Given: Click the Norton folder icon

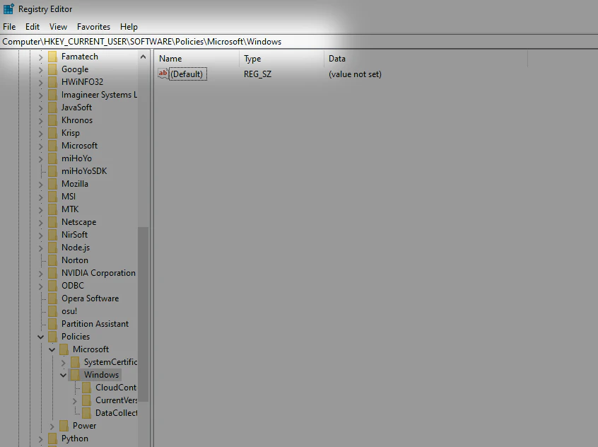Looking at the screenshot, I should (x=52, y=260).
